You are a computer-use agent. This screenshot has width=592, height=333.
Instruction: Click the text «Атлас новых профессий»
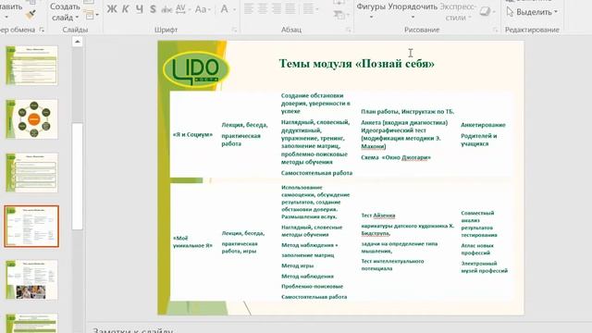click(x=477, y=249)
